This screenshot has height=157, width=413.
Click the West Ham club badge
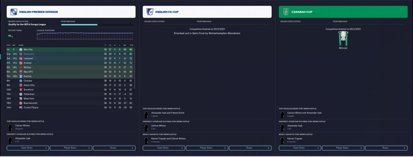click(21, 99)
